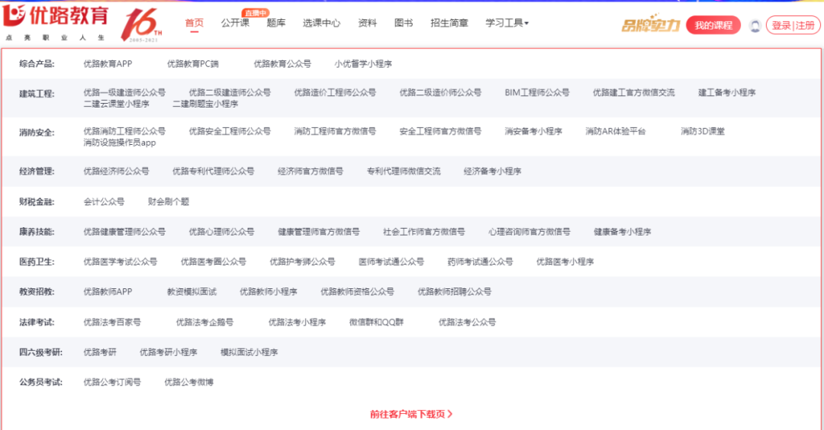Go to 前往客户端下载页 link

tap(411, 414)
